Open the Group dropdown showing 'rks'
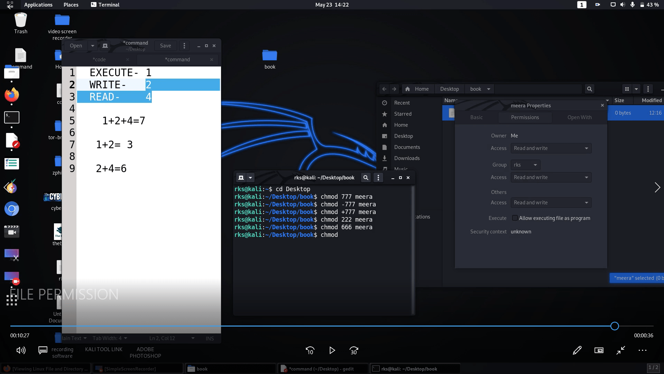This screenshot has width=664, height=374. coord(525,164)
